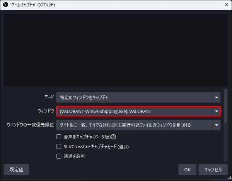232x181 pixels.
Task: Click the キャンセル button
Action: tap(213, 169)
